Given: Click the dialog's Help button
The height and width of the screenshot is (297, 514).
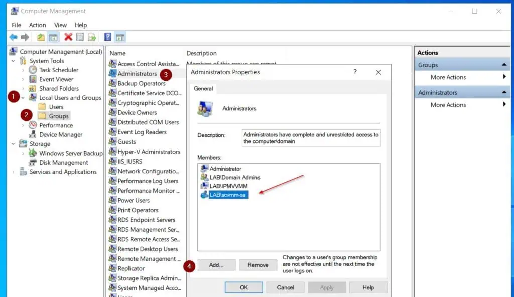Looking at the screenshot, I should (368, 287).
